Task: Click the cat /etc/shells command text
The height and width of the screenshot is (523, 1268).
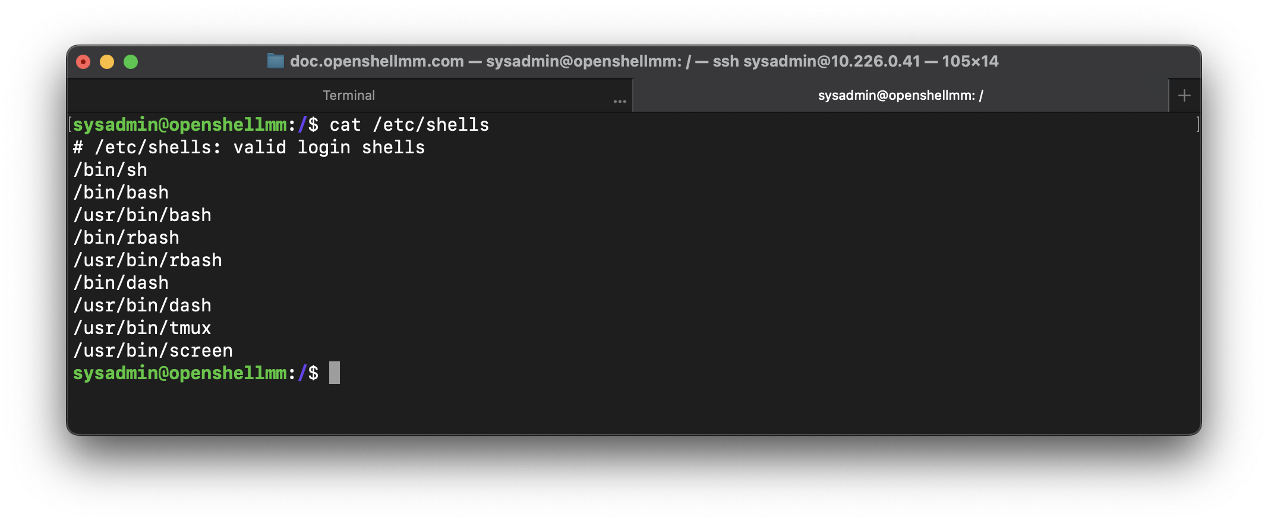Action: coord(409,125)
